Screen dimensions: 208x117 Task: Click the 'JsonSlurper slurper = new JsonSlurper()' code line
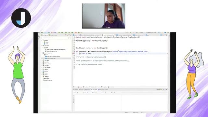pyautogui.click(x=92, y=48)
